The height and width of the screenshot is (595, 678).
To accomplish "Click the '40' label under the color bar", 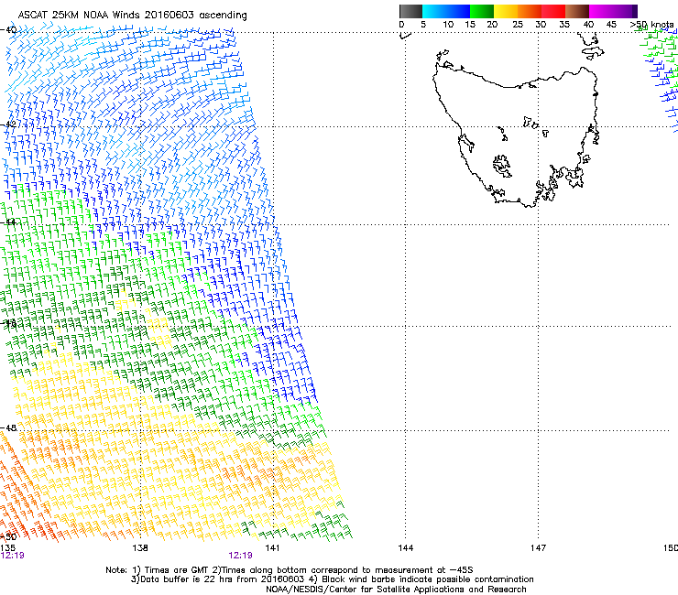I will click(588, 25).
